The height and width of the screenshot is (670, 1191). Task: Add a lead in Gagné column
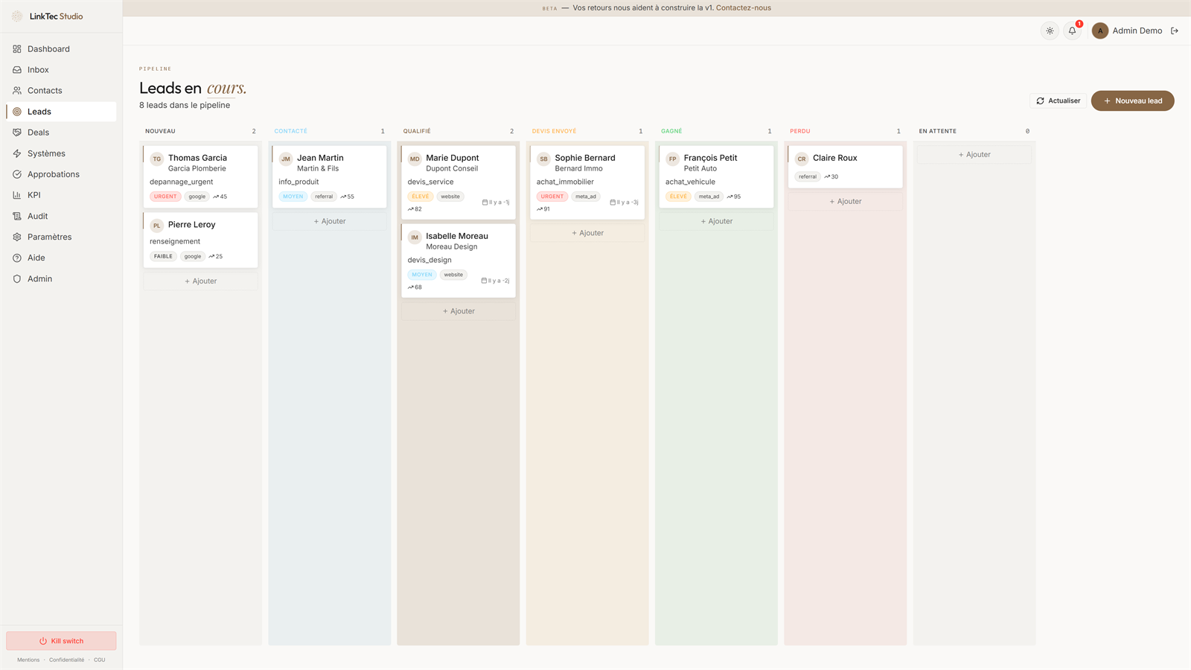point(716,221)
